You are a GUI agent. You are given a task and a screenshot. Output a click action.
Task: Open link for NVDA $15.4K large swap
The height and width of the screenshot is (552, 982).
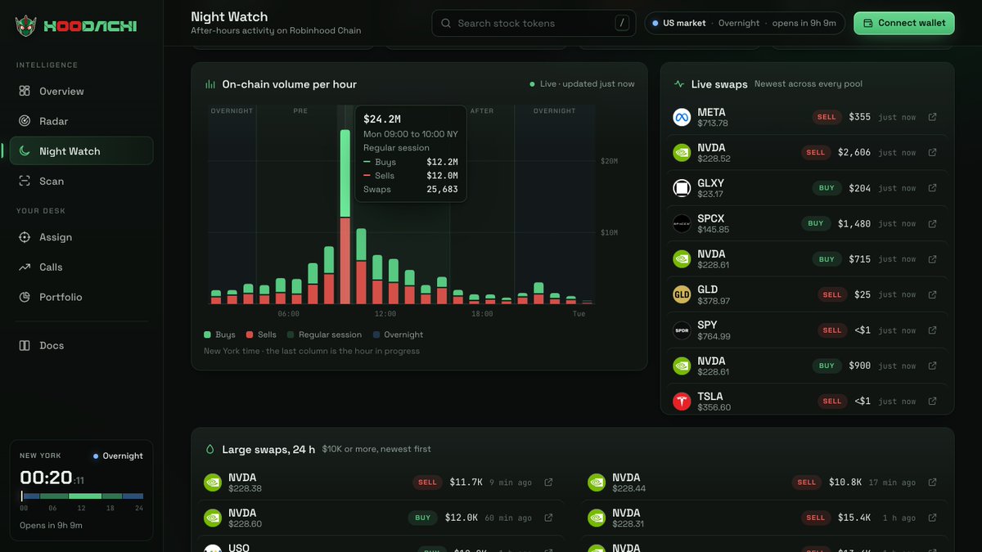click(932, 518)
